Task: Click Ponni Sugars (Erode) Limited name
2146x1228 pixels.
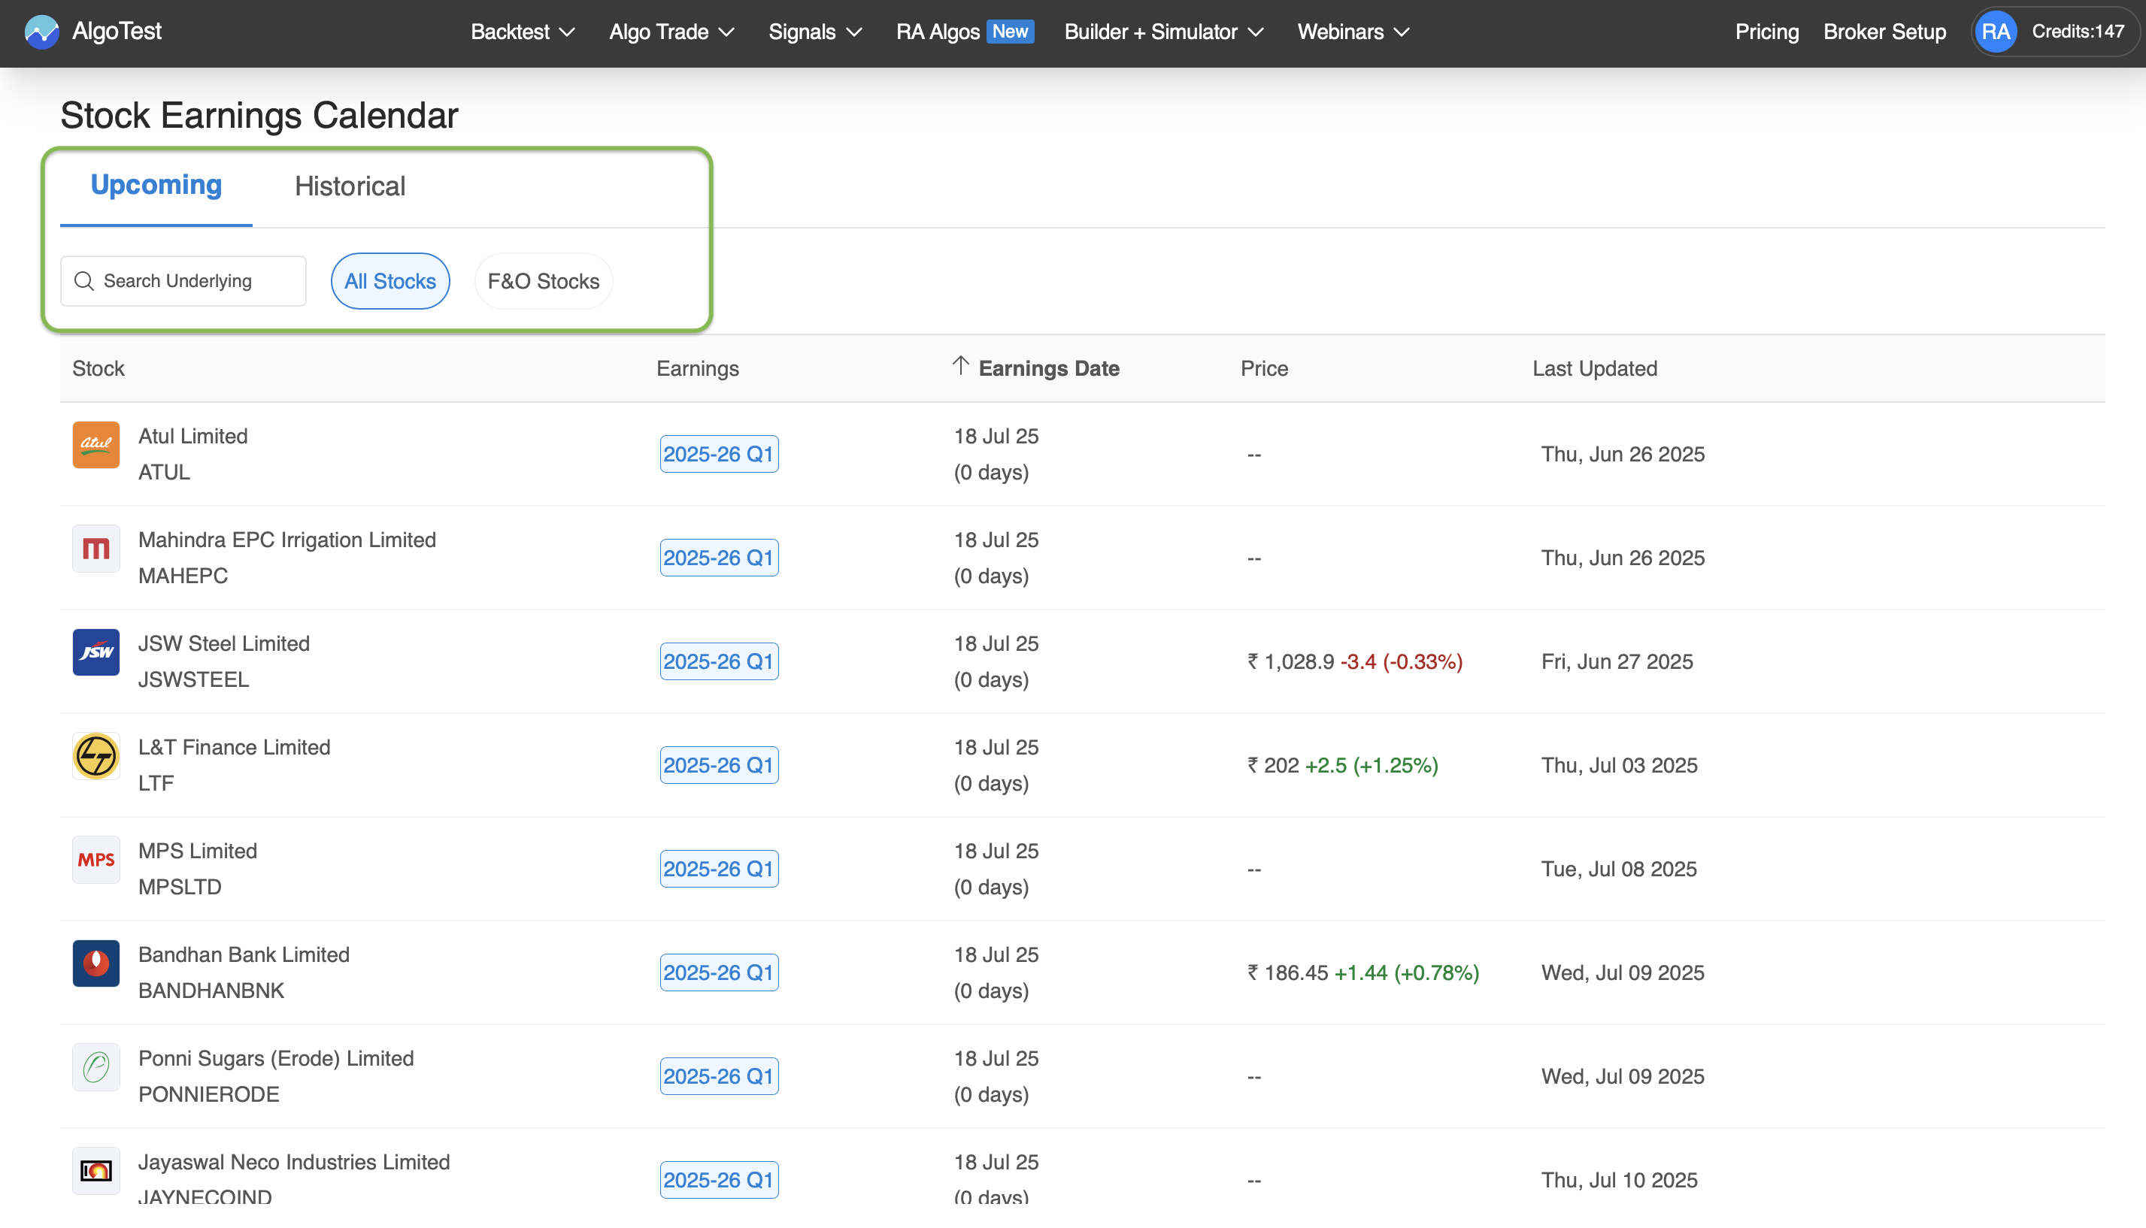Action: [x=276, y=1058]
